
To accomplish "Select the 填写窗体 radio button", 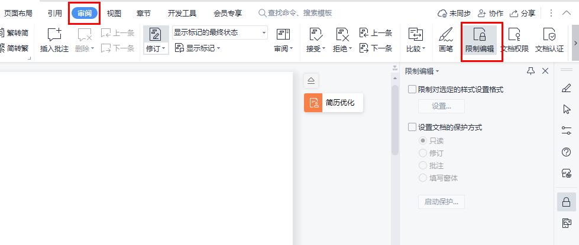I will (x=423, y=178).
